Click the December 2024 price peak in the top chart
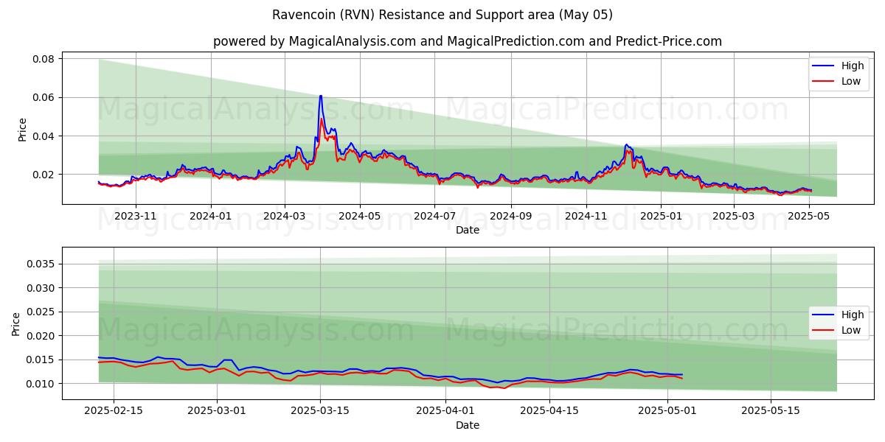885x442 pixels. pyautogui.click(x=626, y=145)
